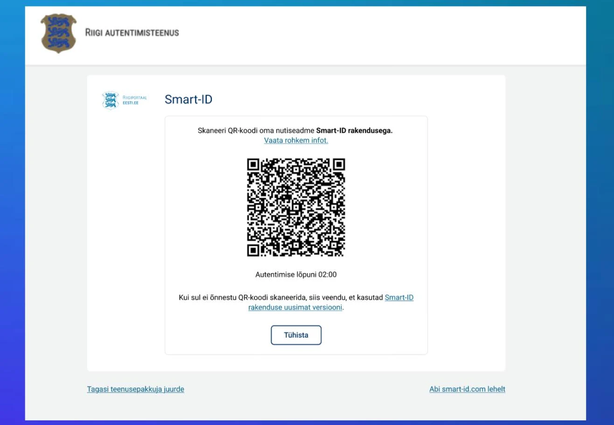This screenshot has height=425, width=614.
Task: Click the QR code's bottom-left finder square
Action: point(253,250)
